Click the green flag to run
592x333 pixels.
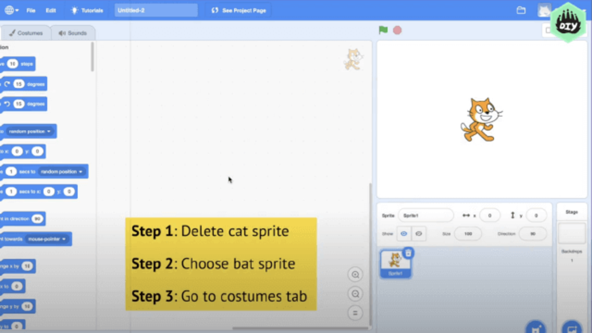coord(383,30)
